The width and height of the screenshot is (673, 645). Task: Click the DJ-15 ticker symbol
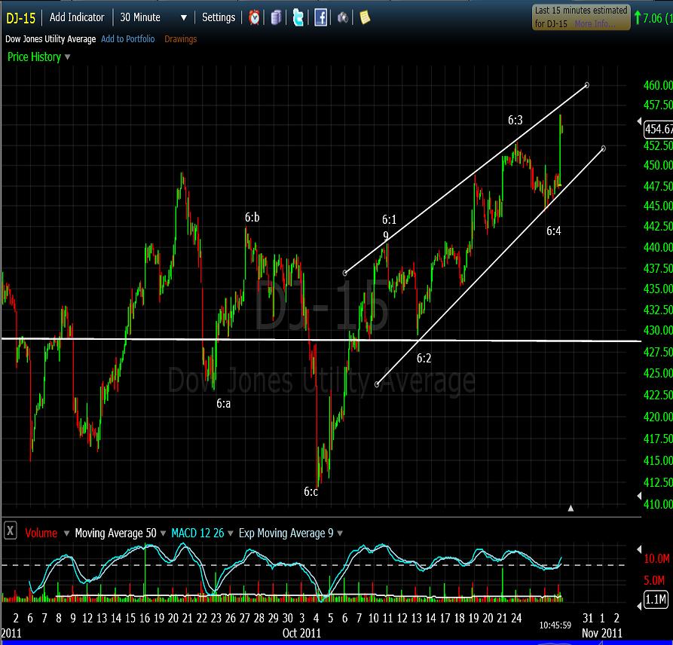click(20, 18)
